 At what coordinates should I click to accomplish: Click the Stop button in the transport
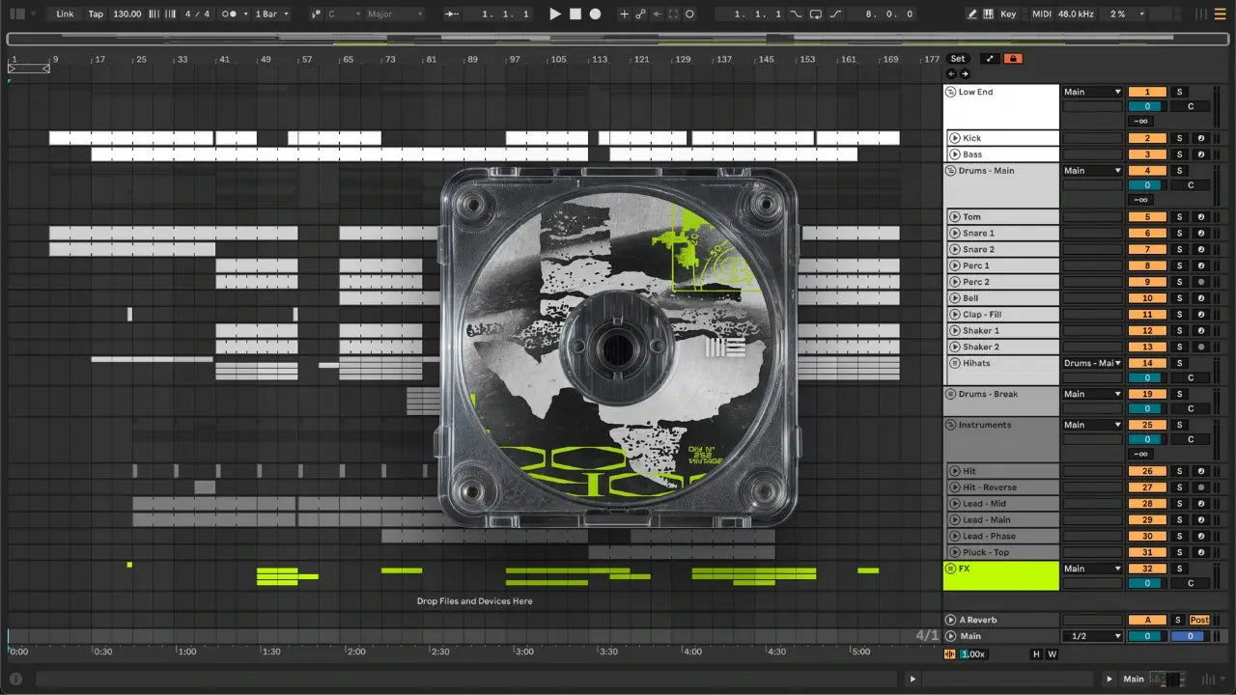576,14
